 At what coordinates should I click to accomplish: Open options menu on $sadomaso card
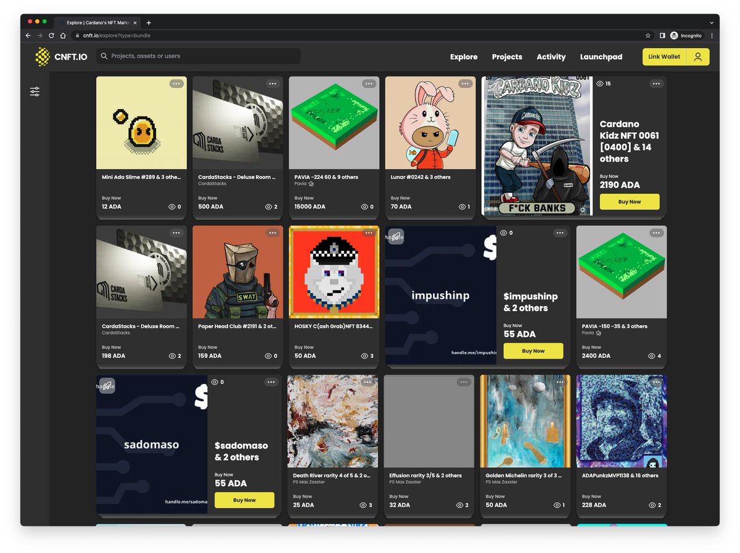[x=271, y=382]
